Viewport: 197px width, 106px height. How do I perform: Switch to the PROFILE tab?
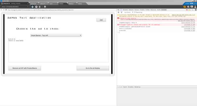coord(71,4)
